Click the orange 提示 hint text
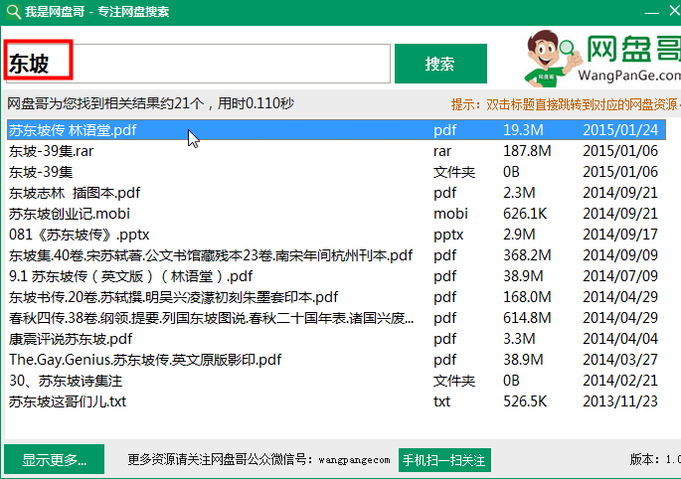Viewport: 681px width, 479px height. pyautogui.click(x=566, y=104)
